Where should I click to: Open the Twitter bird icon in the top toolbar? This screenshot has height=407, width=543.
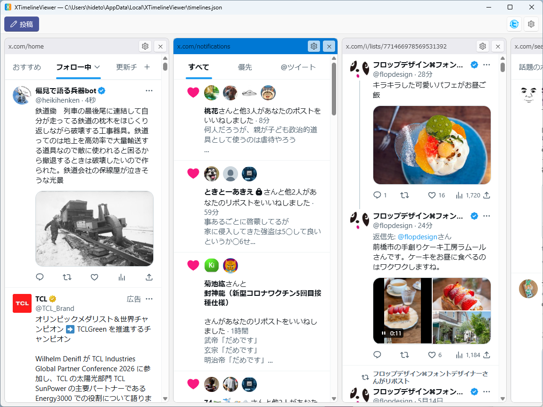(514, 24)
